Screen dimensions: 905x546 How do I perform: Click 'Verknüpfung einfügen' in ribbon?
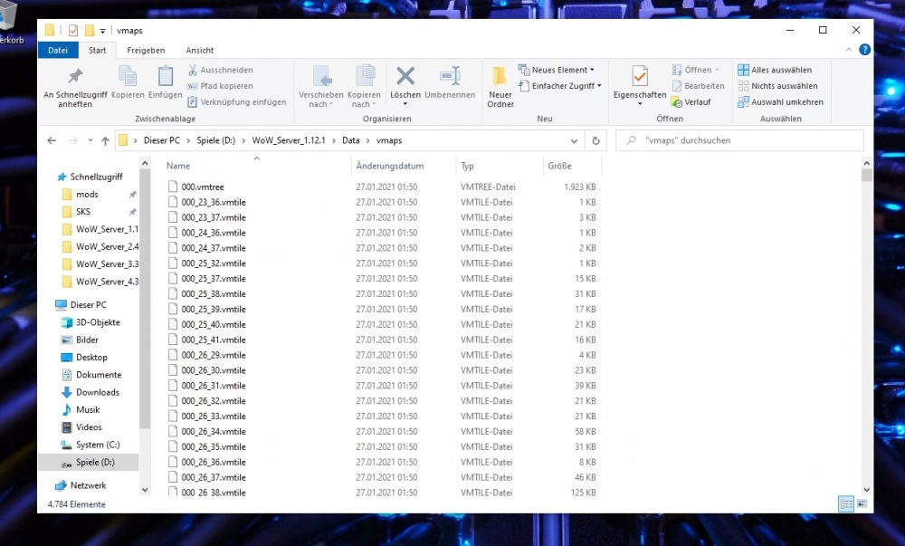236,102
